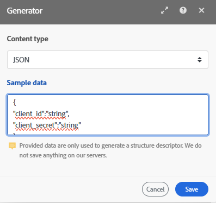Click the Content type label
This screenshot has width=216, height=203.
tap(28, 39)
